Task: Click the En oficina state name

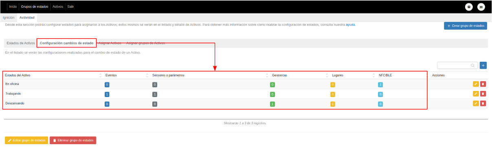Action: point(12,84)
